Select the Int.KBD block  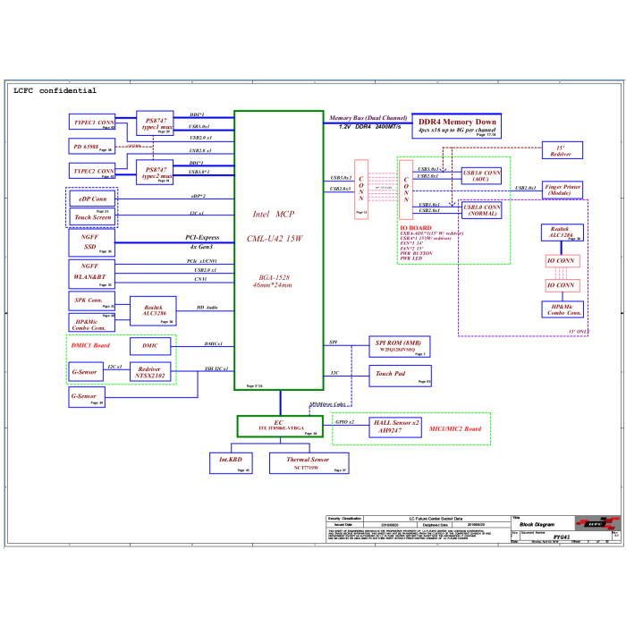(231, 463)
